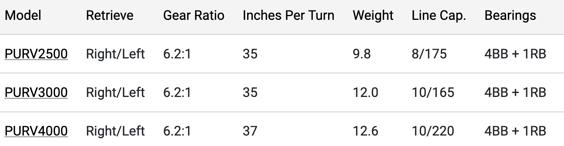Click 4BB + 1RB in the PURV4000 row
This screenshot has width=564, height=146.
515,131
